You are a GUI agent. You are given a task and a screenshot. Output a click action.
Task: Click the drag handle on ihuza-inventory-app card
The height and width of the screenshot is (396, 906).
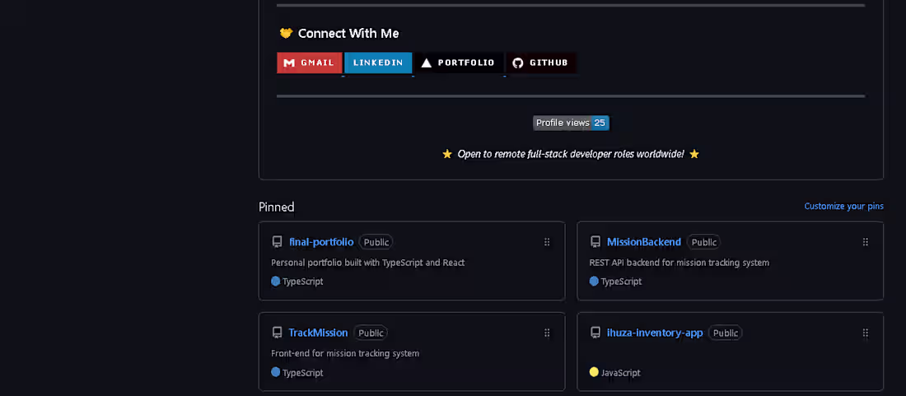coord(865,333)
